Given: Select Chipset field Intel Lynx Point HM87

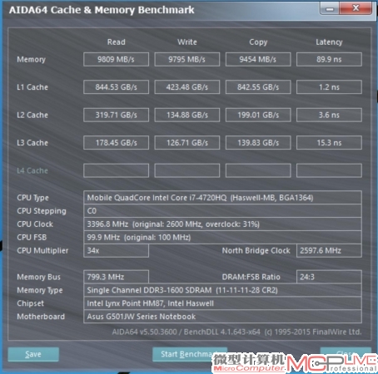Looking at the screenshot, I should coord(222,303).
